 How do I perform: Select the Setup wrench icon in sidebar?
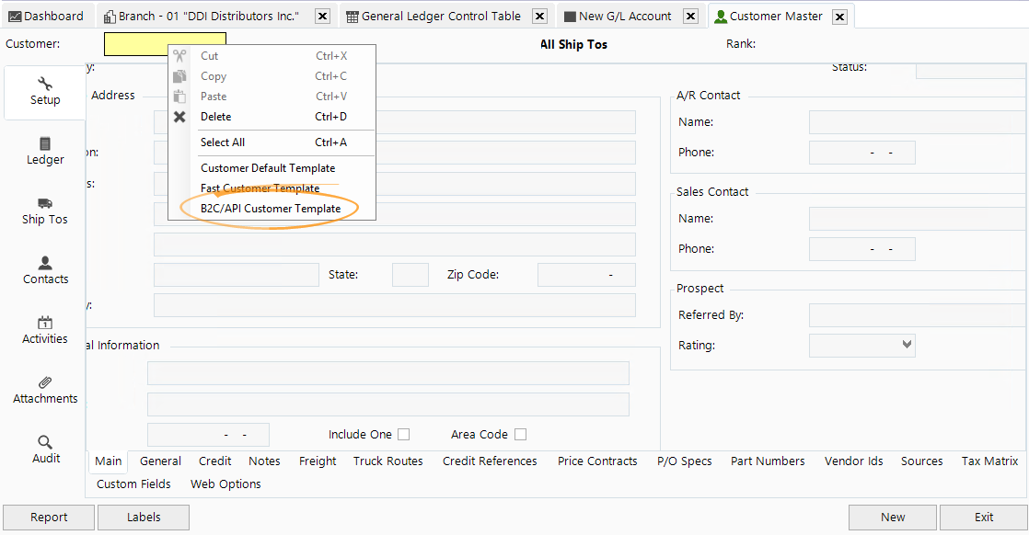(44, 85)
